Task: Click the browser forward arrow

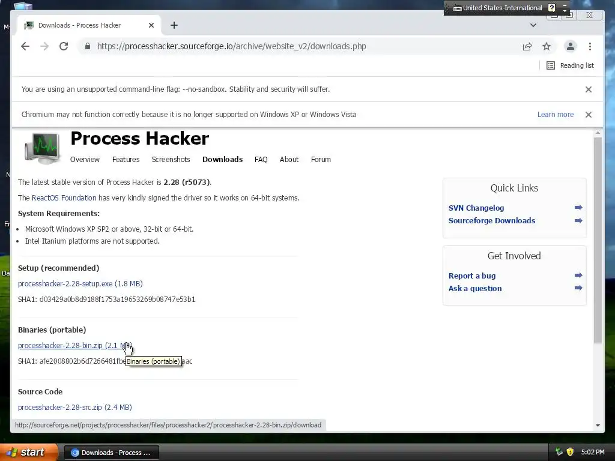Action: pos(44,46)
